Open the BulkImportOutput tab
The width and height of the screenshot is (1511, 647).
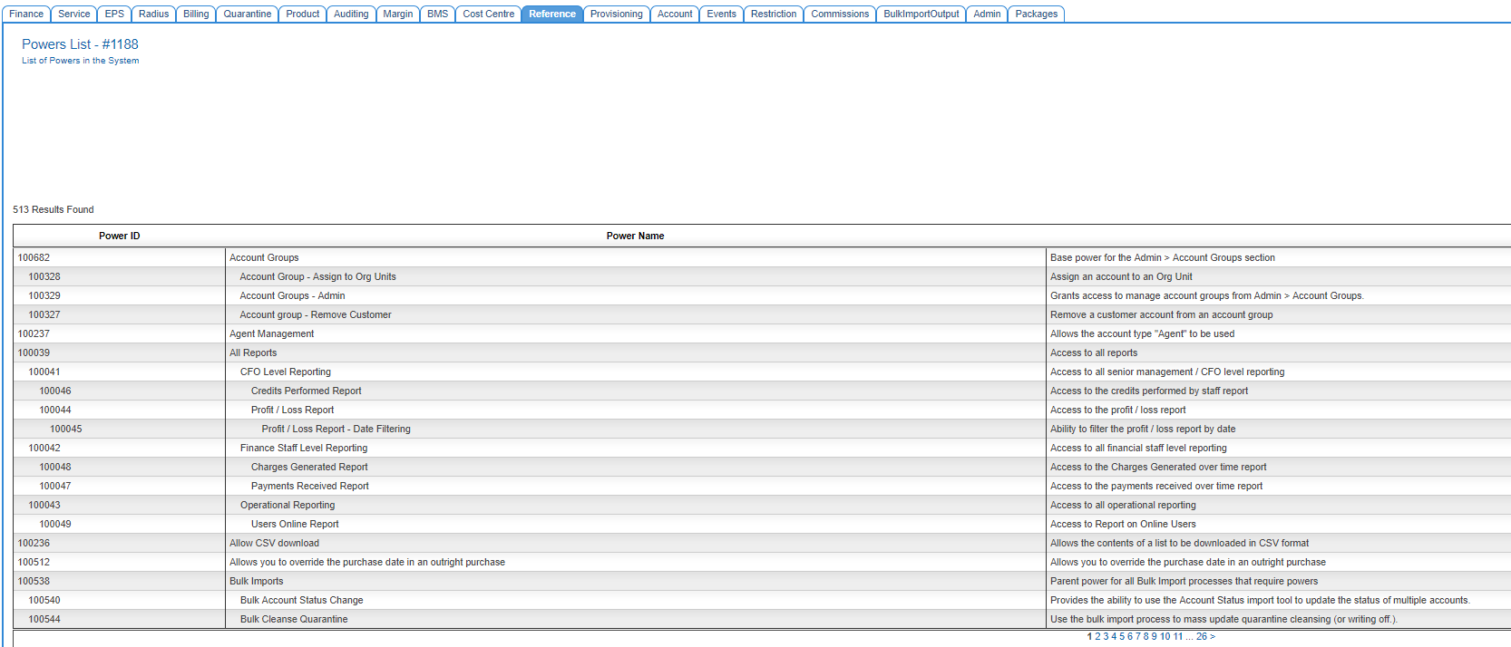pyautogui.click(x=921, y=14)
